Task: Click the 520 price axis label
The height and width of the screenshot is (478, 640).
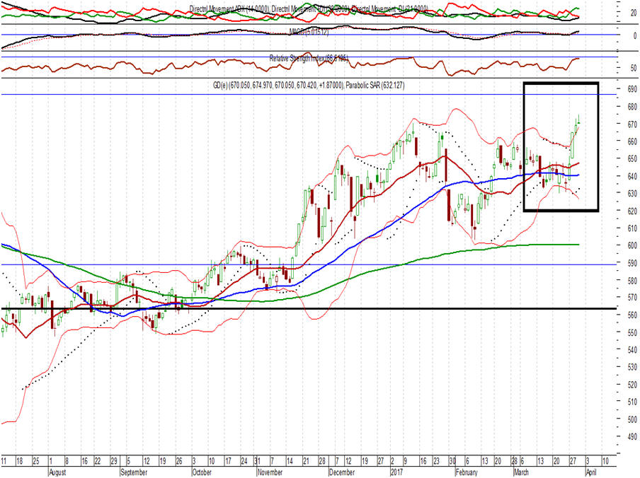Action: pos(632,384)
